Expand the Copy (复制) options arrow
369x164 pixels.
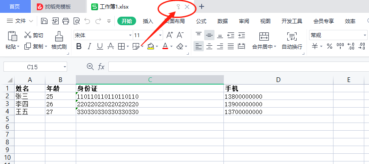pyautogui.click(x=46, y=47)
